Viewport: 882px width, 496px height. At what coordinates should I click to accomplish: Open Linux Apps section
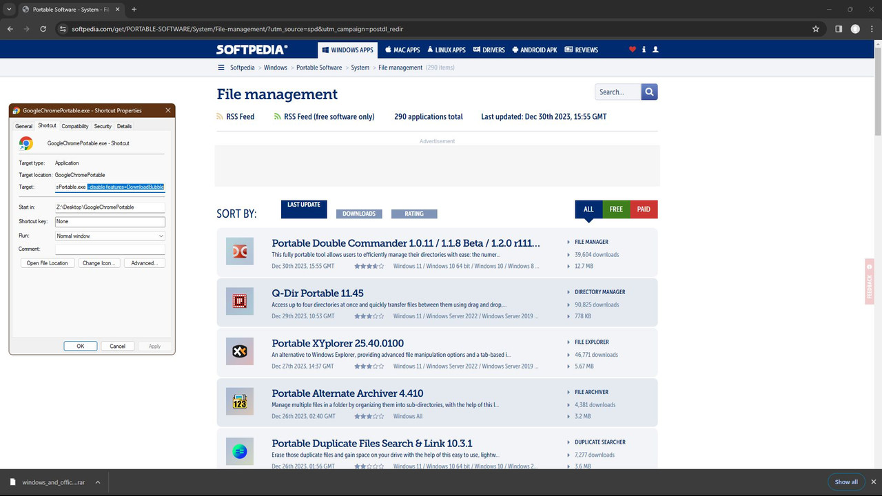(447, 50)
